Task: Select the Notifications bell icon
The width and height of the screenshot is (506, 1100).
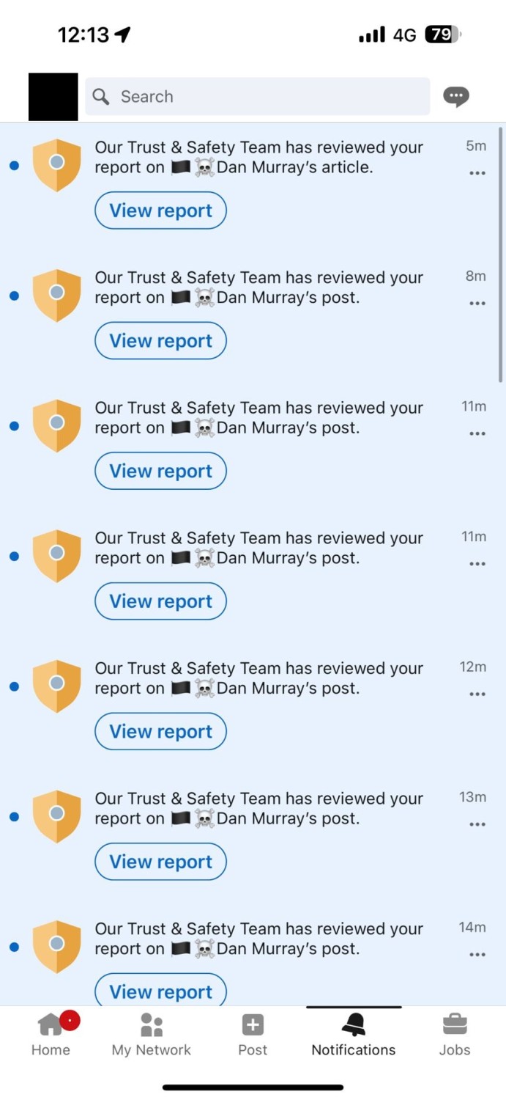Action: tap(354, 1024)
